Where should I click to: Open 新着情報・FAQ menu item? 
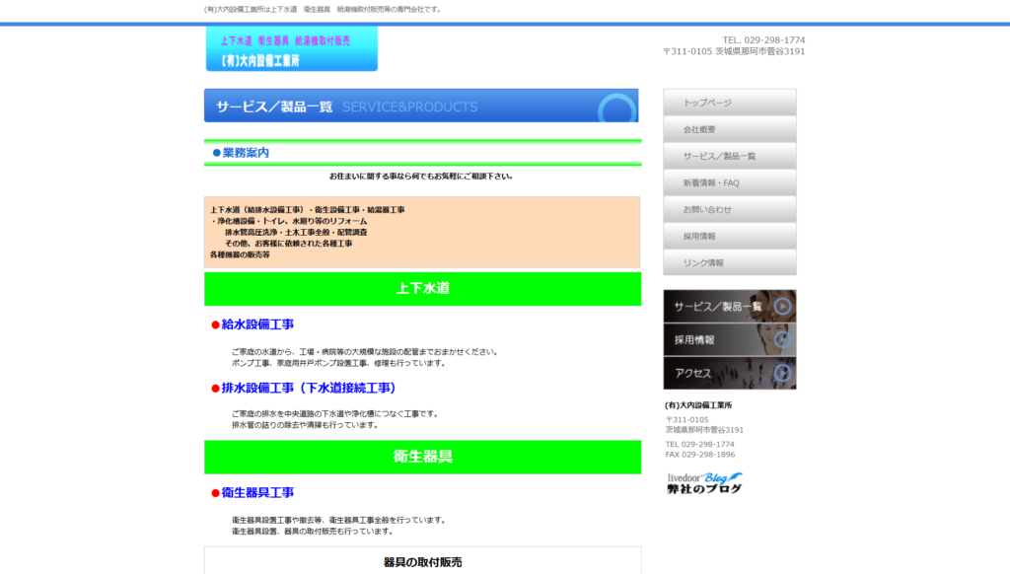(x=730, y=183)
